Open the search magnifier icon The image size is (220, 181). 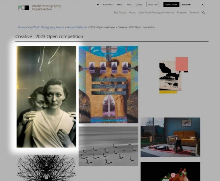click(x=203, y=13)
